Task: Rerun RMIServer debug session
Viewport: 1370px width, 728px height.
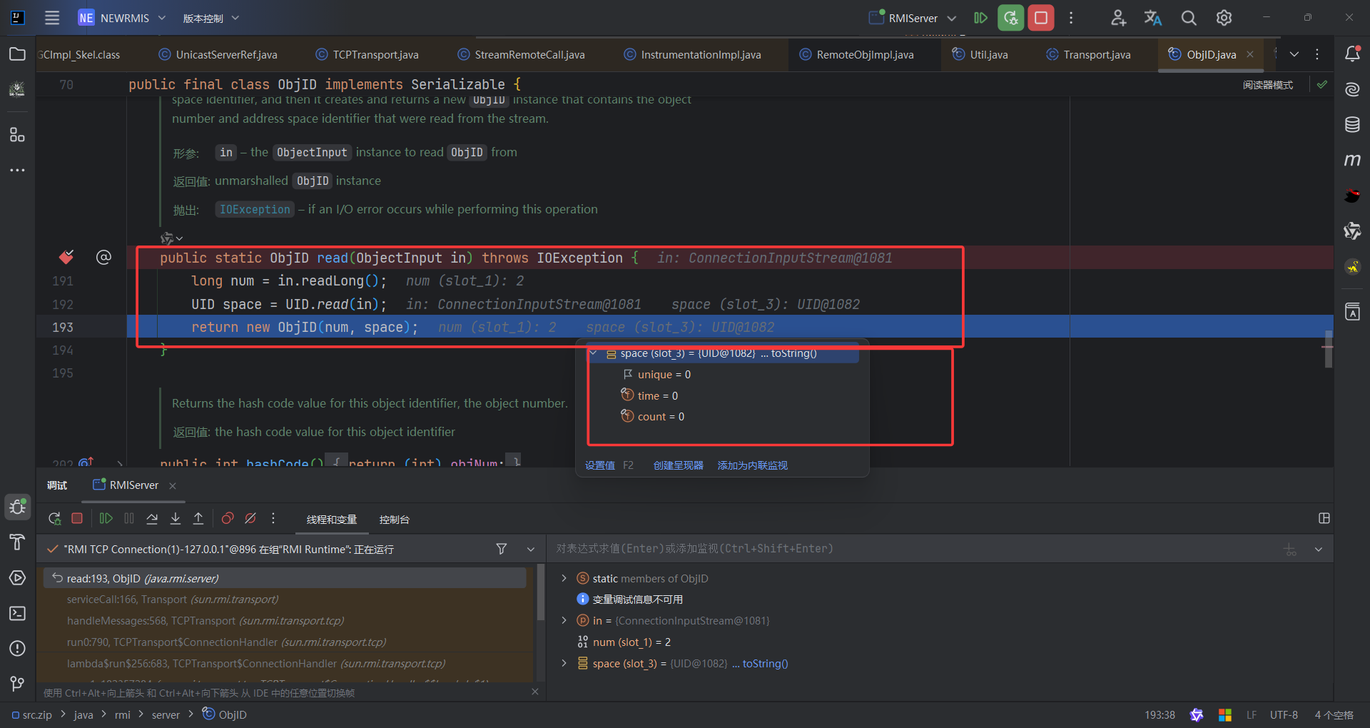Action: click(x=54, y=518)
